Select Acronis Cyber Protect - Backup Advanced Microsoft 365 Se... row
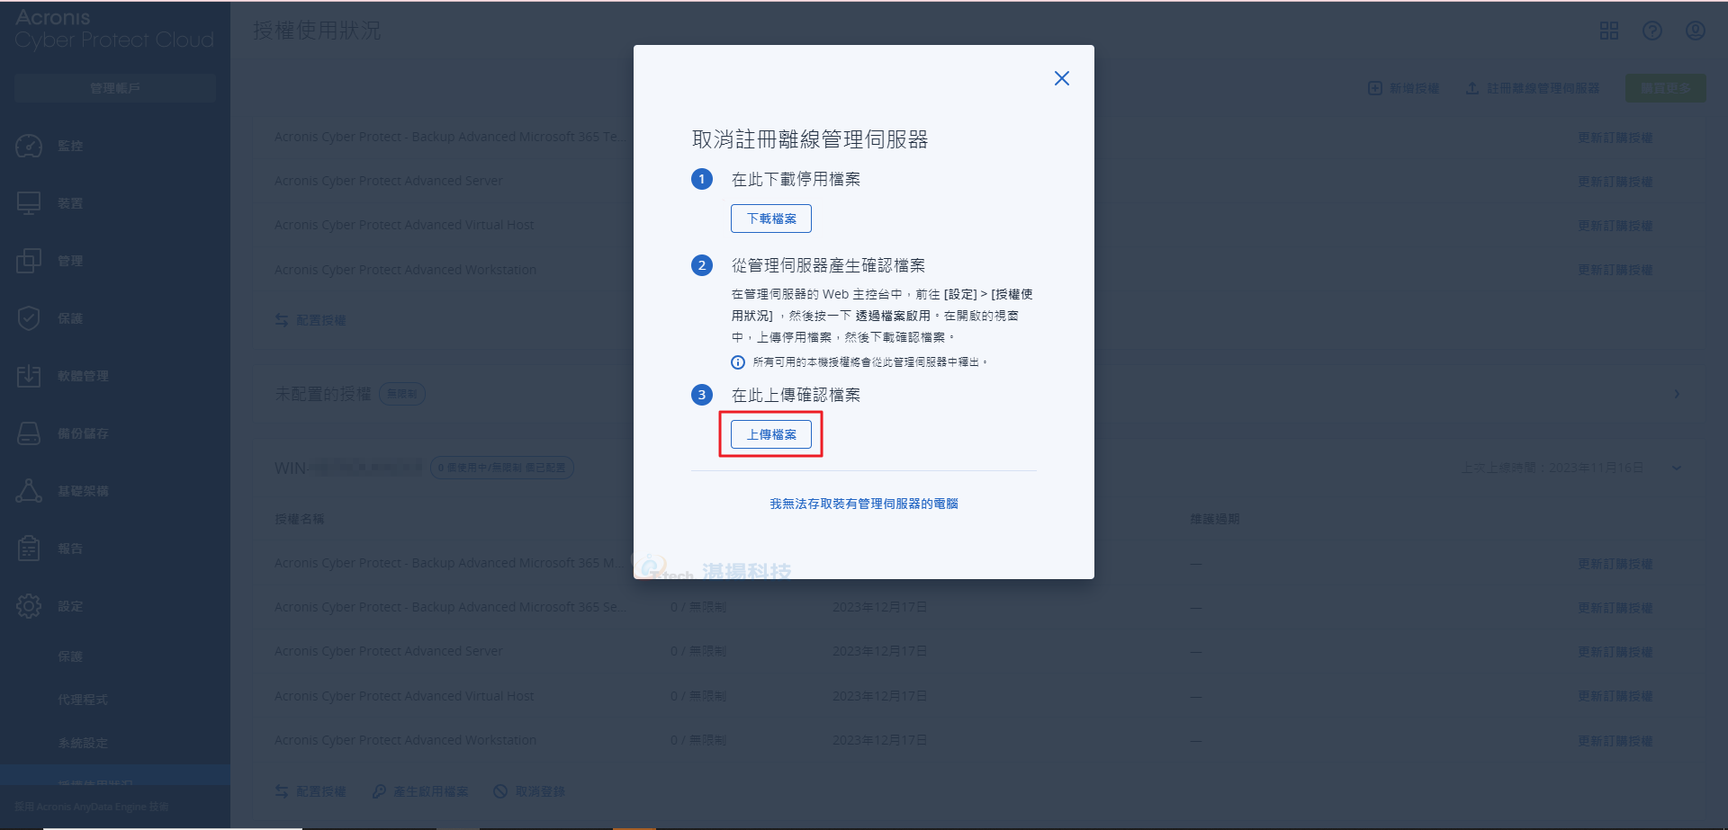 [x=979, y=607]
